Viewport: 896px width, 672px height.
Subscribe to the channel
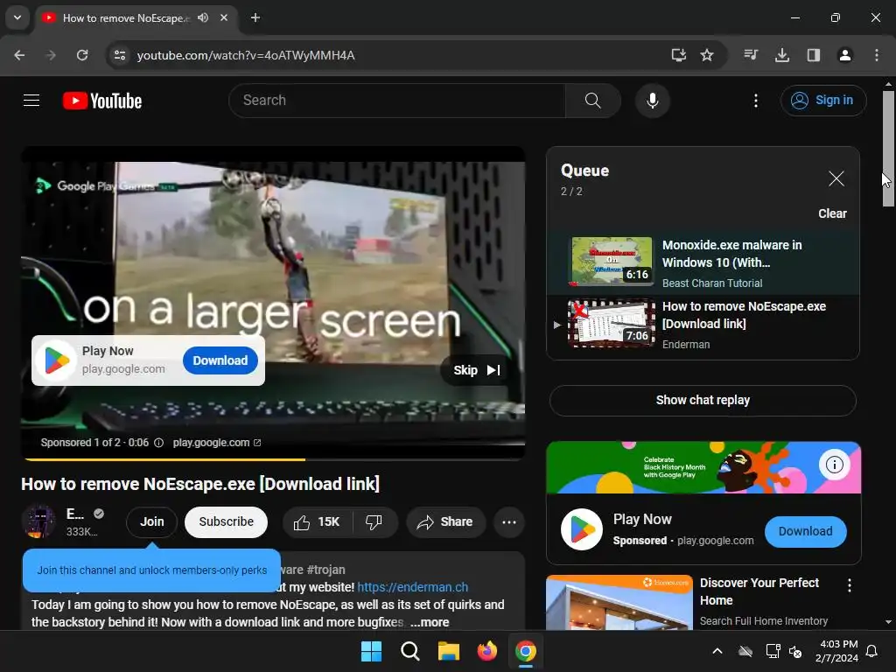(x=226, y=521)
